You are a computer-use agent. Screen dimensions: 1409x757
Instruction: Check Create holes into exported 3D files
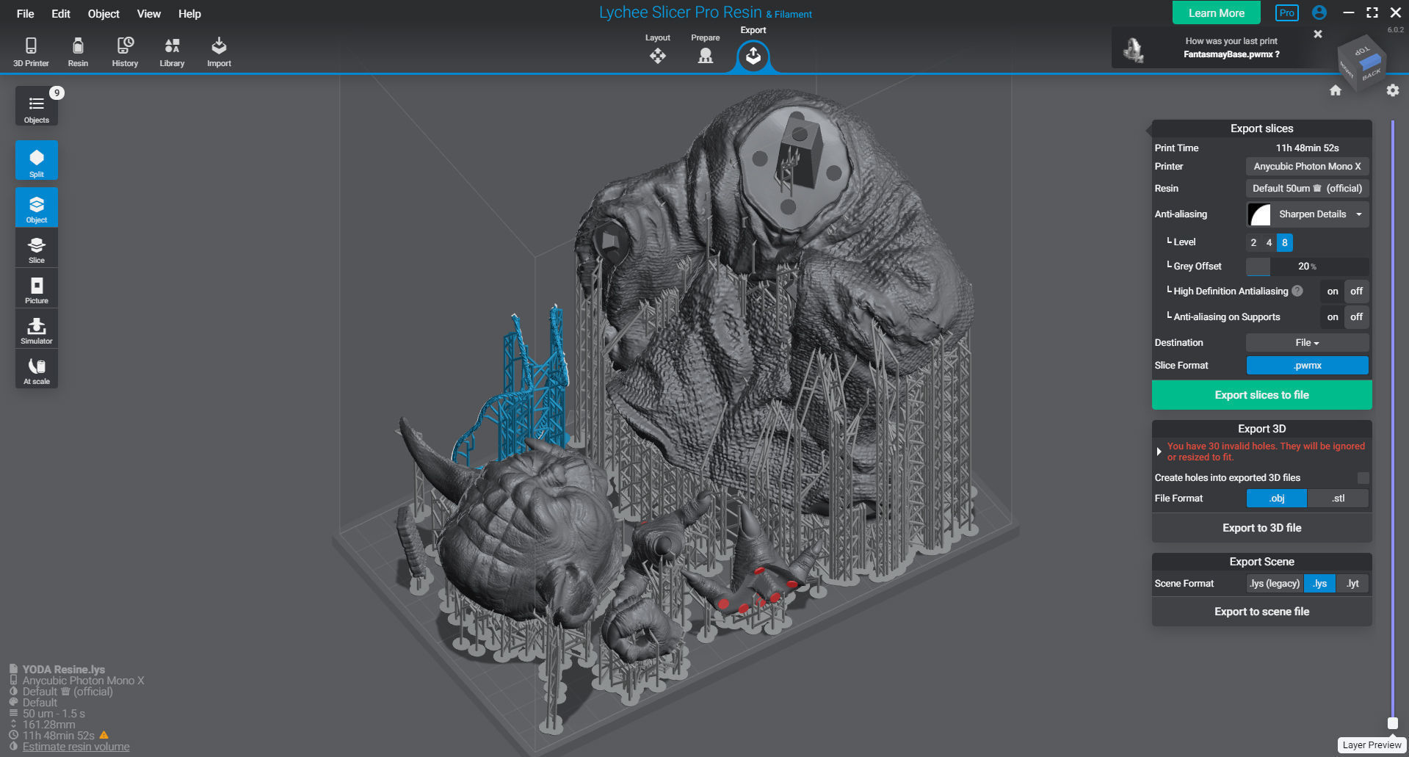tap(1363, 478)
